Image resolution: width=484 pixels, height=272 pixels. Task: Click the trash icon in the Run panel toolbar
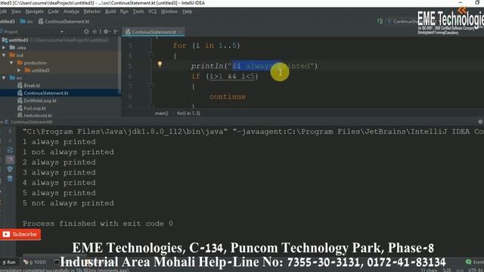tap(10, 178)
